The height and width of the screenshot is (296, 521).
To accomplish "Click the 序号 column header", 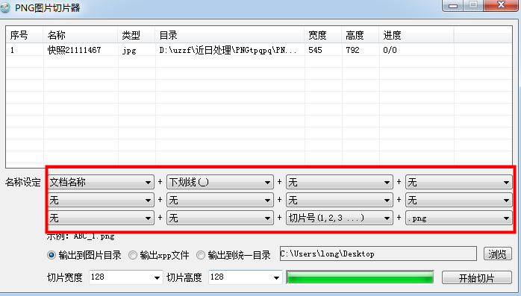I will 24,35.
